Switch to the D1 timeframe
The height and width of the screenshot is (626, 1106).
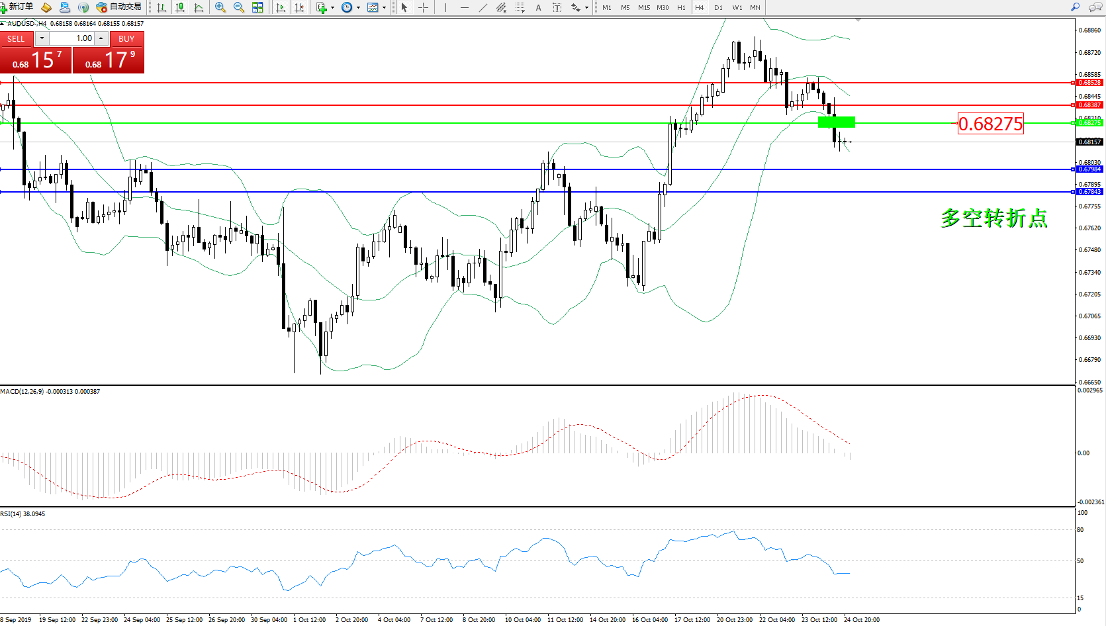[x=718, y=7]
